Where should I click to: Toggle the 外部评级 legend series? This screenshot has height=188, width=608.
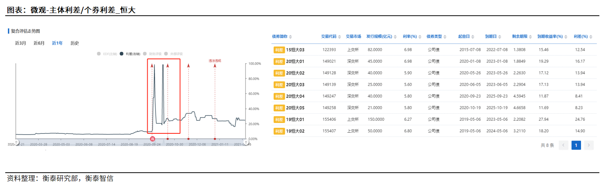174,54
